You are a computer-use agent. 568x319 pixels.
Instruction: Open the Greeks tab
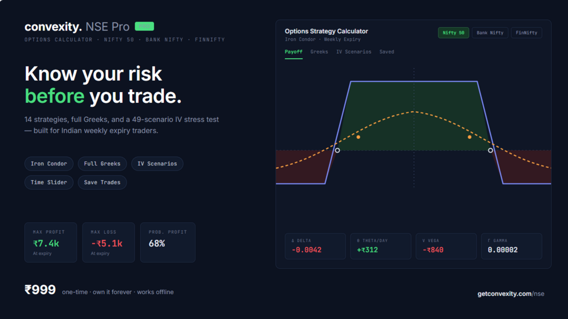pyautogui.click(x=319, y=52)
